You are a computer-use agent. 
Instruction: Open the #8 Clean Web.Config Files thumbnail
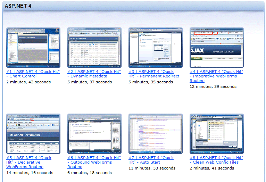pyautogui.click(x=217, y=134)
